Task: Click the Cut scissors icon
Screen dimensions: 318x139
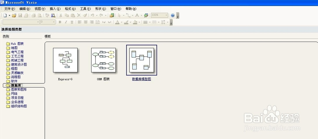Action: [61, 15]
